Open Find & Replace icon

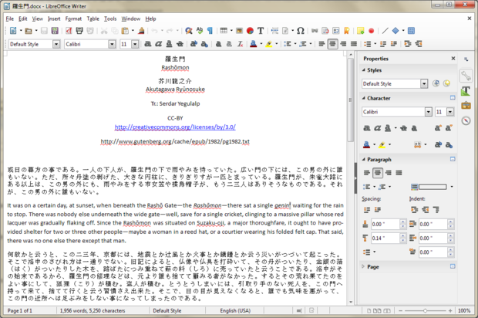189,31
